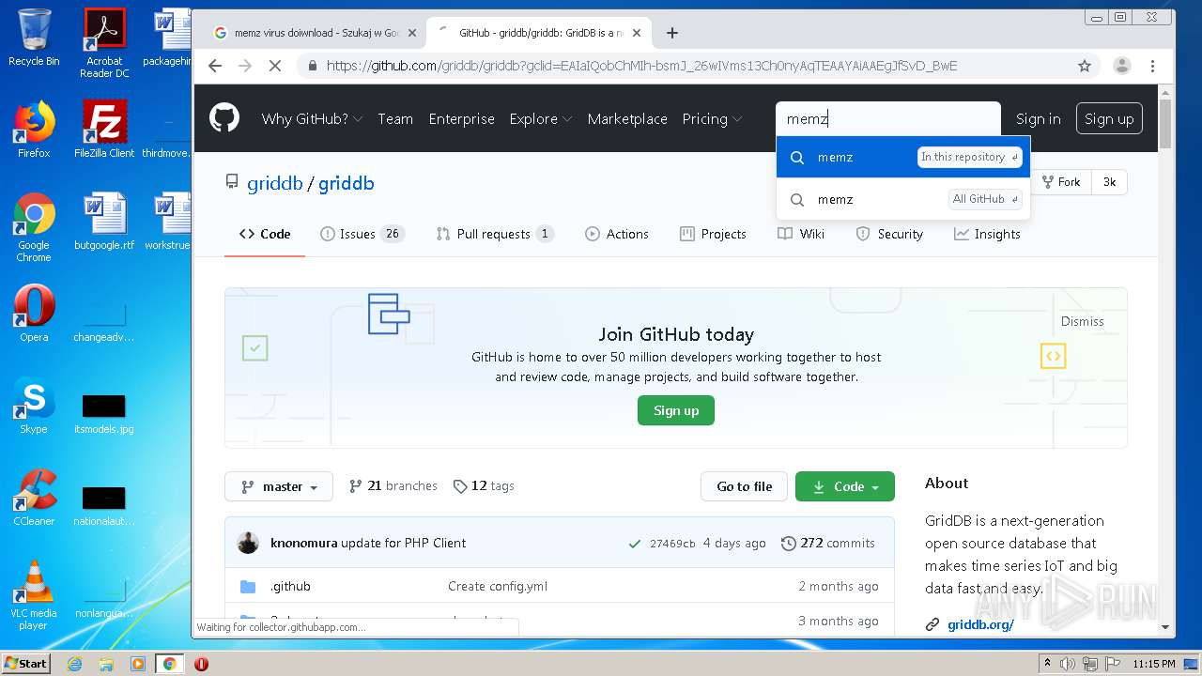Fork the repository
Screen dimensions: 1202x676
(1061, 182)
